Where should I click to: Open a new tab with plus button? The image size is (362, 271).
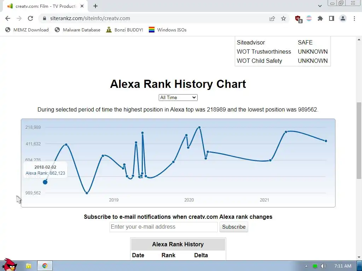[95, 6]
